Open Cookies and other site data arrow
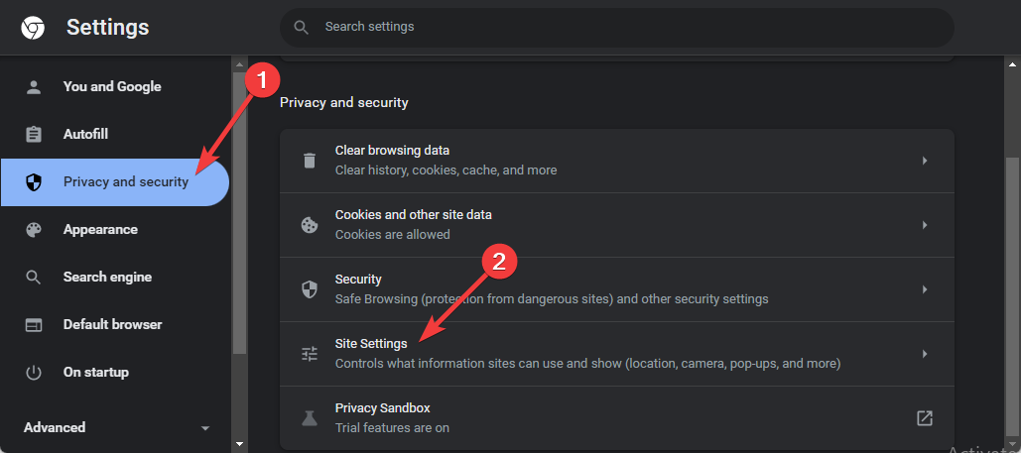The height and width of the screenshot is (453, 1021). (x=925, y=225)
